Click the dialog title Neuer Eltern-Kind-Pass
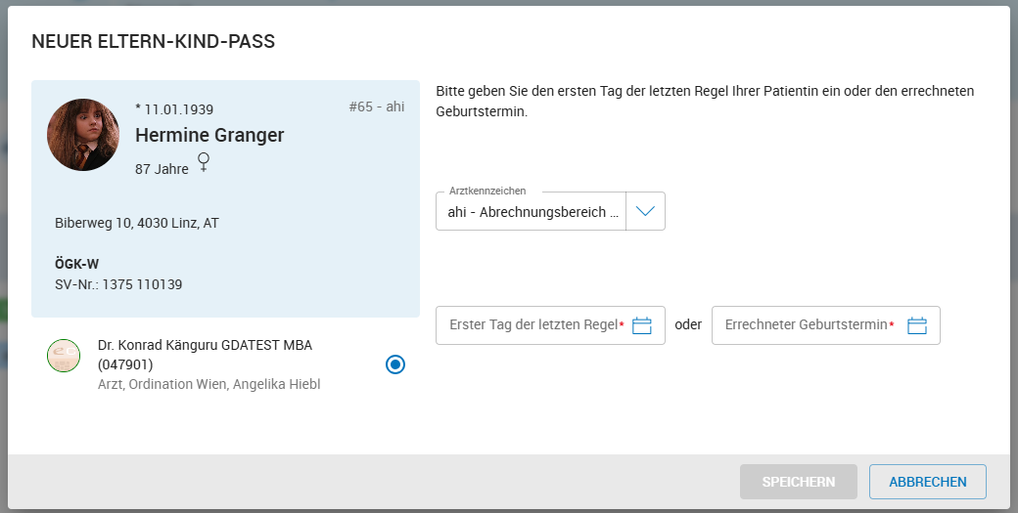The width and height of the screenshot is (1018, 513). click(x=154, y=41)
